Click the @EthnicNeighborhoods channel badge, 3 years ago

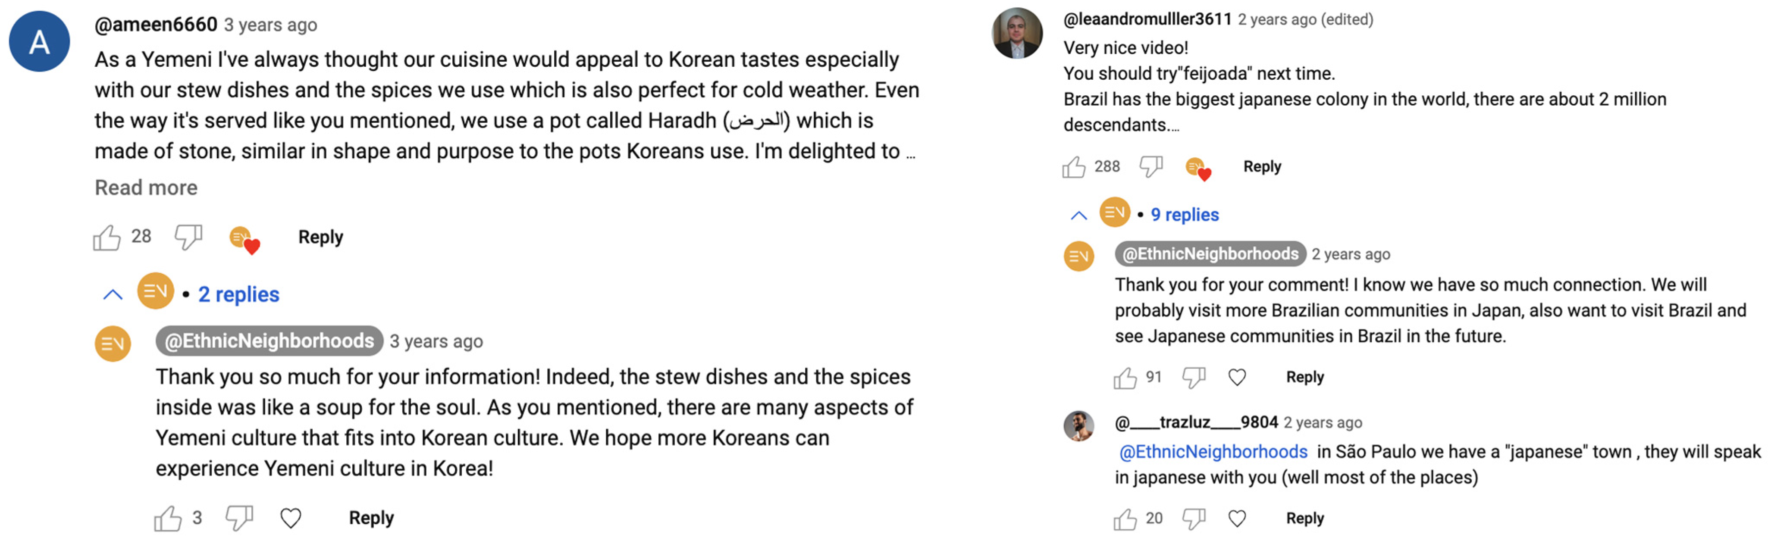pyautogui.click(x=269, y=341)
